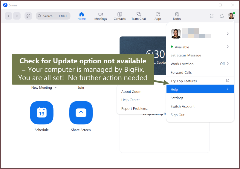The height and width of the screenshot is (169, 240).
Task: Expand the Available status submenu
Action: (x=227, y=47)
